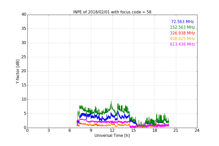The height and width of the screenshot is (146, 219).
Task: Click y-axis tick label 15
Action: [x=24, y=85]
